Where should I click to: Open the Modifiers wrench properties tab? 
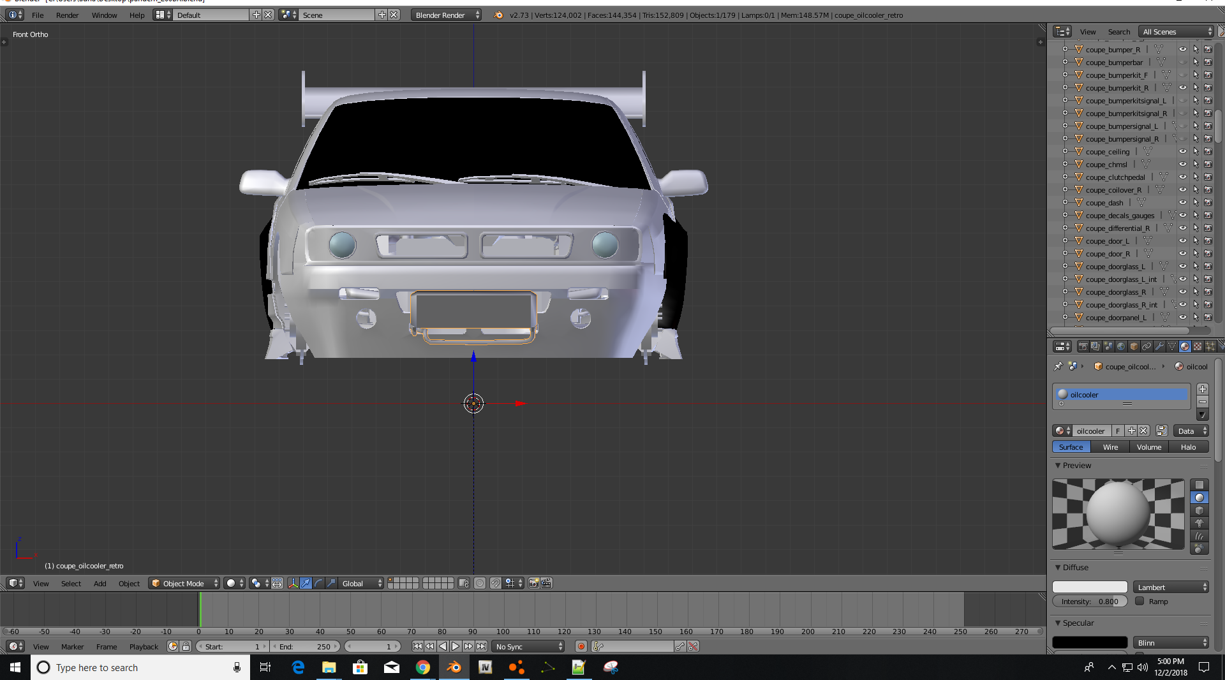1159,346
